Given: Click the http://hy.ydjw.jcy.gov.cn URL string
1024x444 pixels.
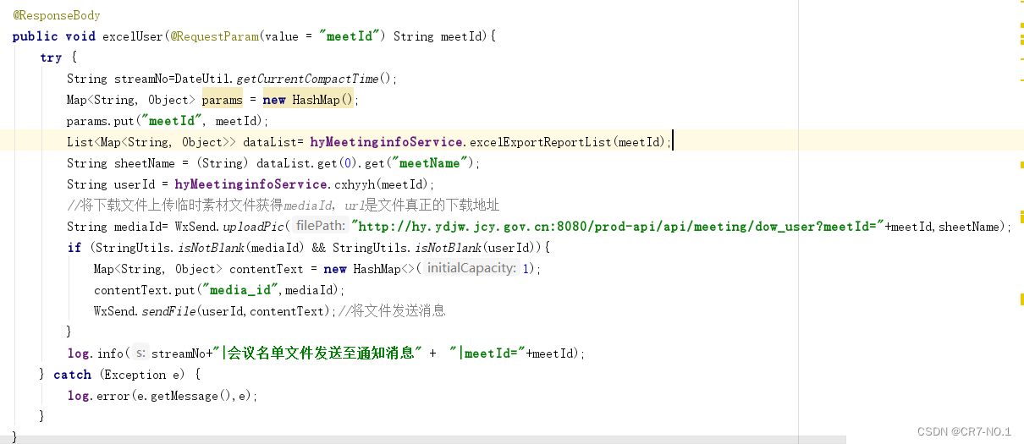Looking at the screenshot, I should (618, 227).
